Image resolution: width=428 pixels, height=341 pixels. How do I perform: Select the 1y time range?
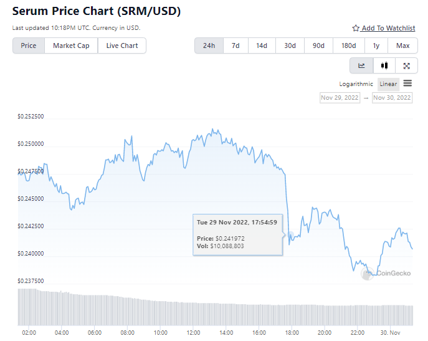click(376, 46)
